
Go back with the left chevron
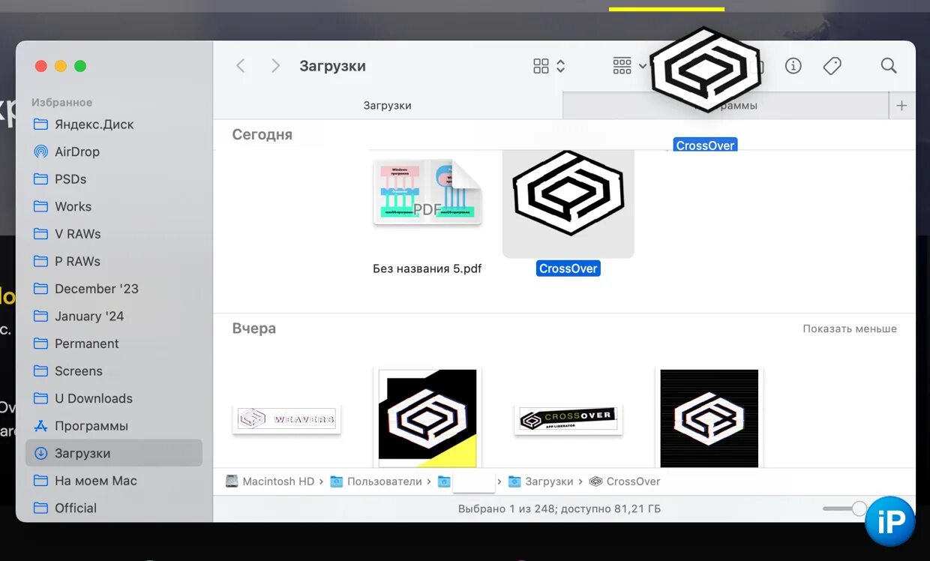[x=241, y=66]
